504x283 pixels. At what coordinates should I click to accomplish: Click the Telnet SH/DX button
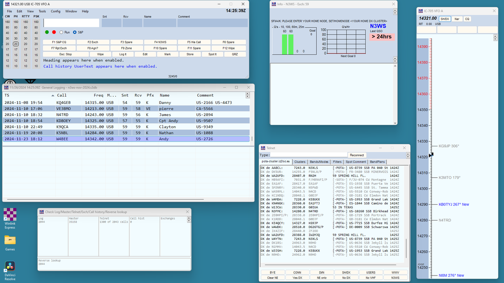pyautogui.click(x=346, y=272)
